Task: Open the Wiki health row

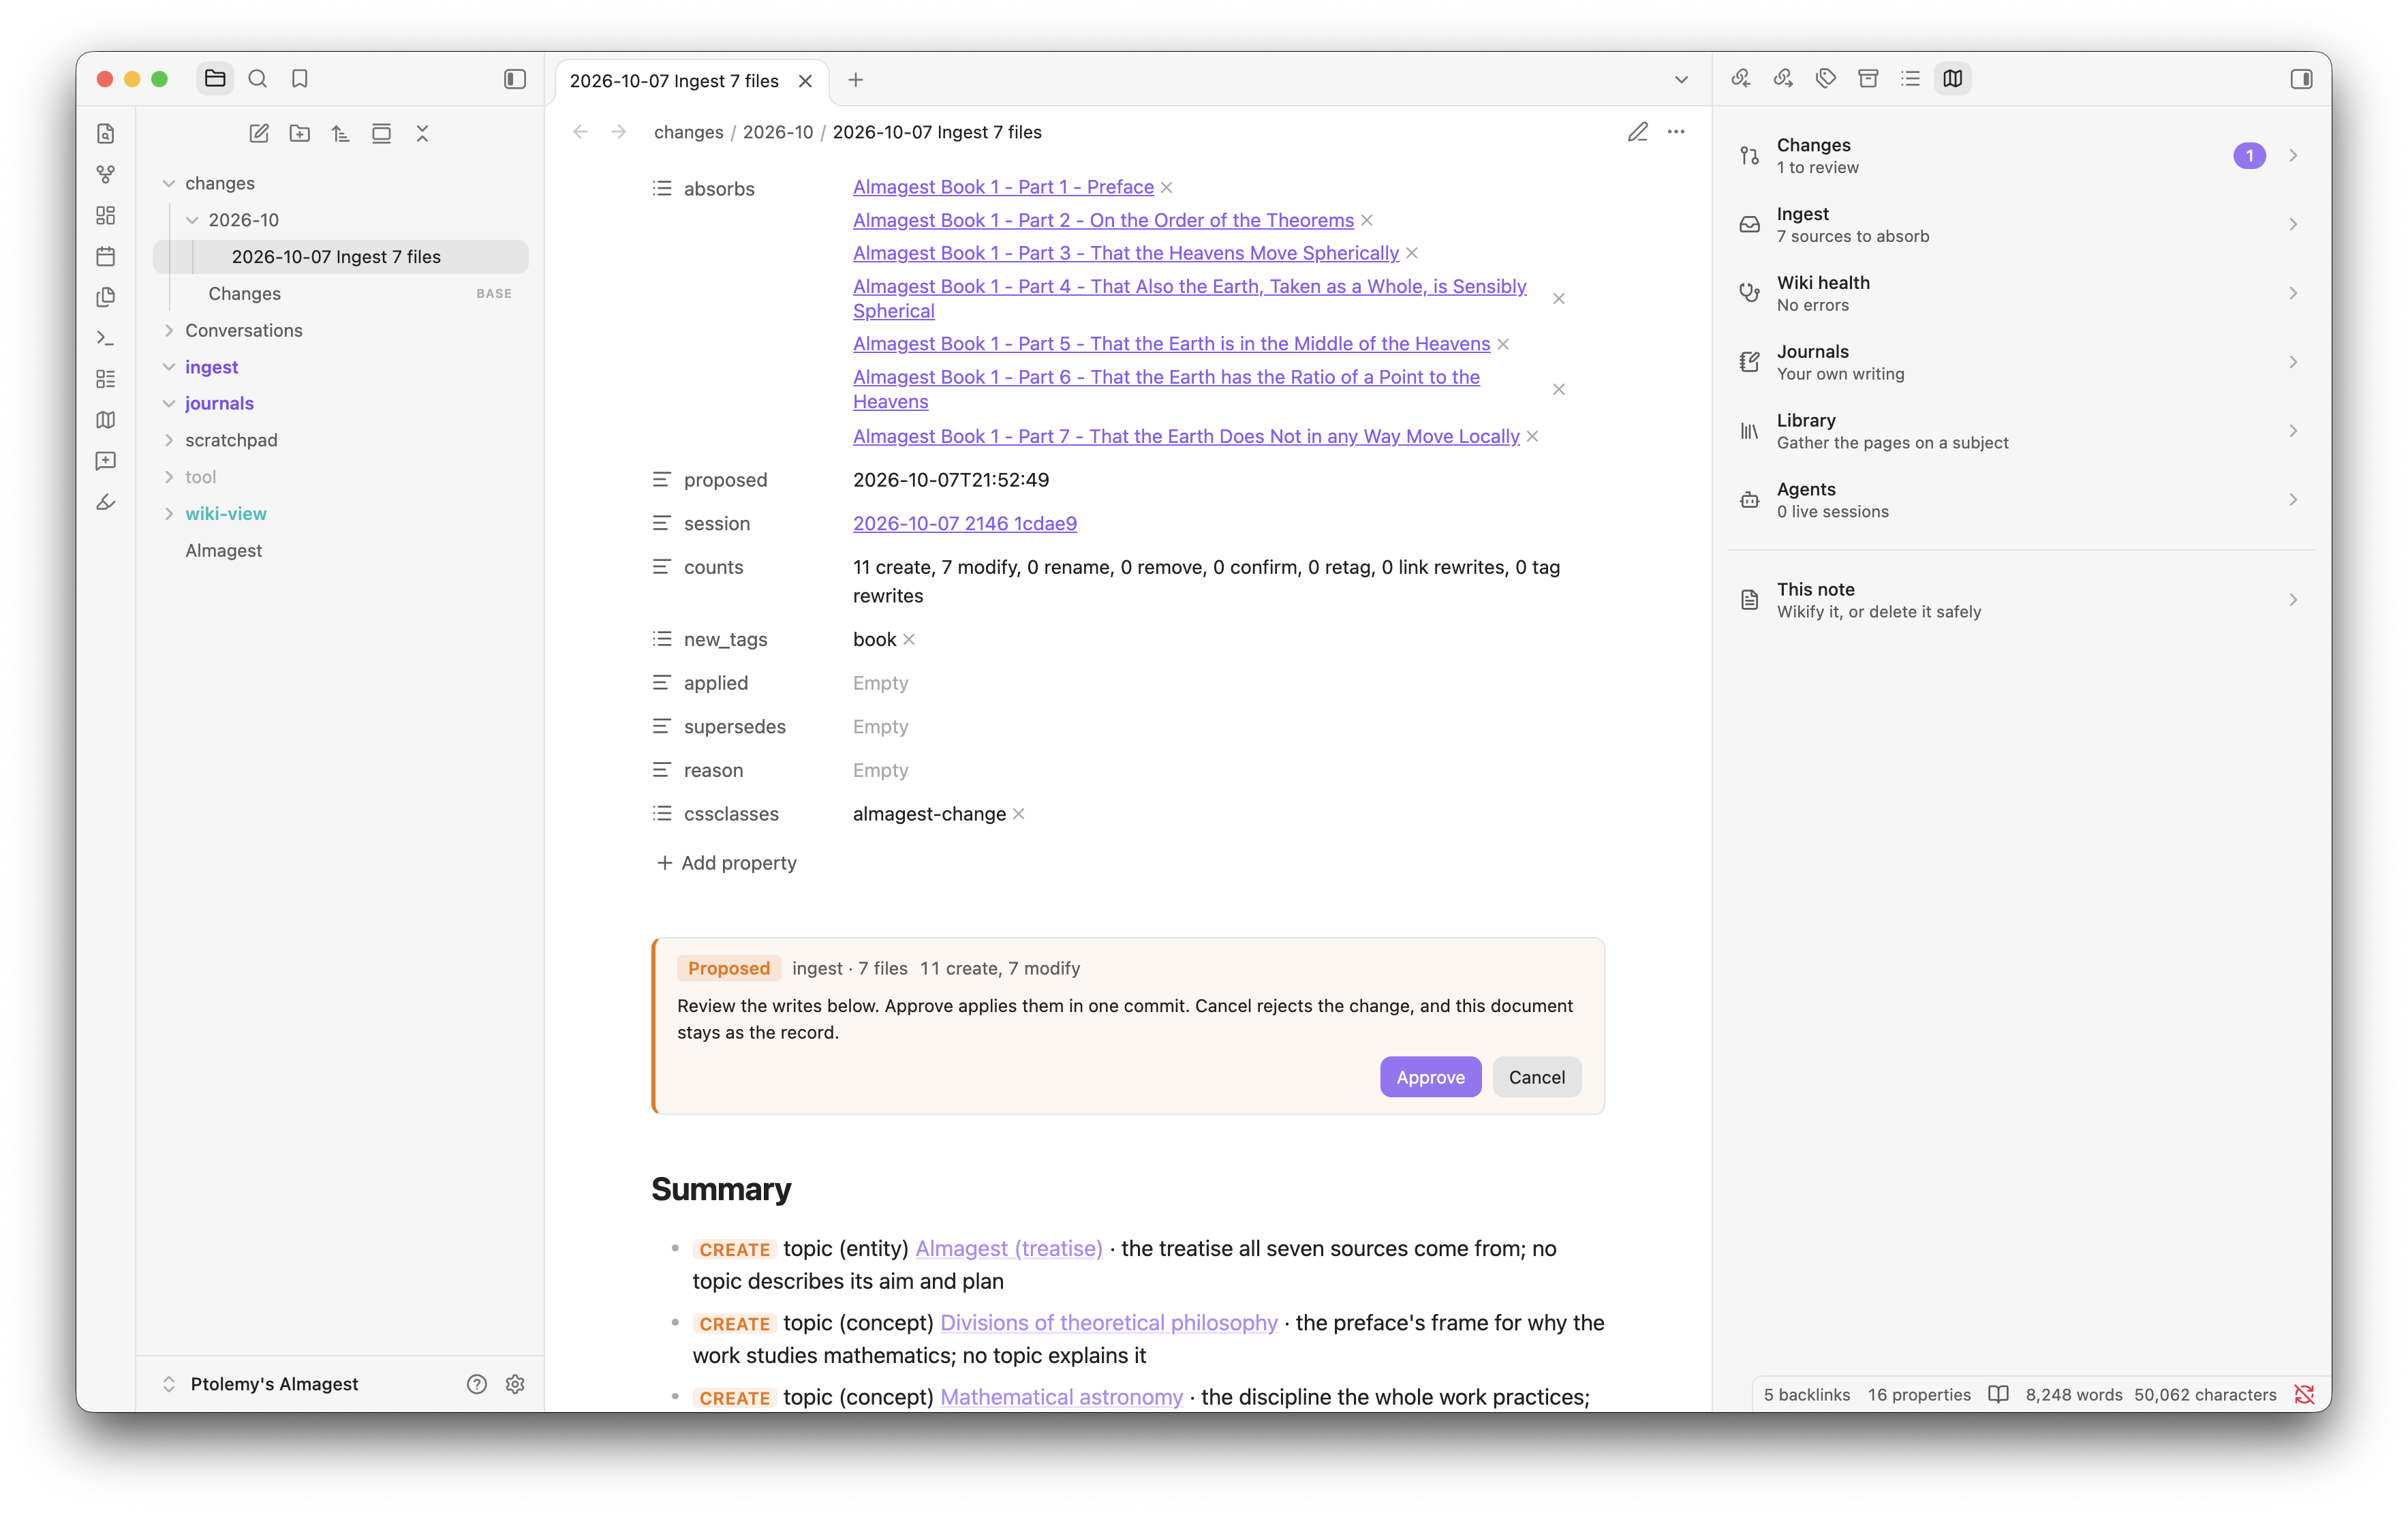Action: (2021, 293)
